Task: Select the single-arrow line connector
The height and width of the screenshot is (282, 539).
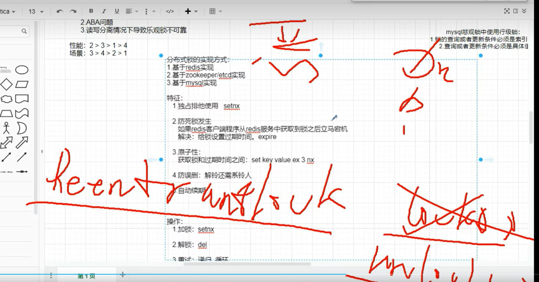Action: tap(21, 157)
